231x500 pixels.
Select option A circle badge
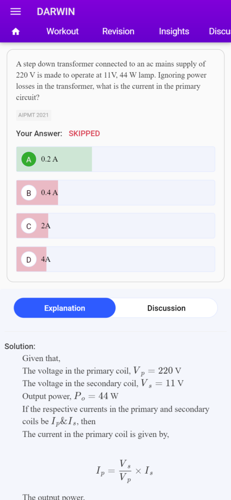[x=29, y=160]
